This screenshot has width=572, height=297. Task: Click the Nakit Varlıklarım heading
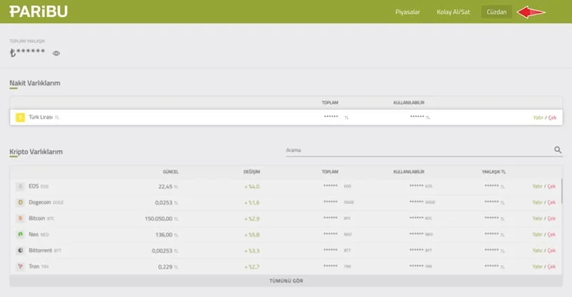34,83
